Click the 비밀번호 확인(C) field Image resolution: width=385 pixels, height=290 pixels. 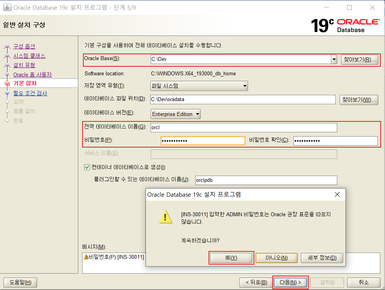click(x=336, y=141)
